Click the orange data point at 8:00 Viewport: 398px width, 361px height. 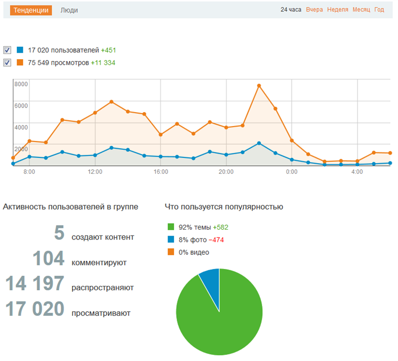(x=29, y=141)
